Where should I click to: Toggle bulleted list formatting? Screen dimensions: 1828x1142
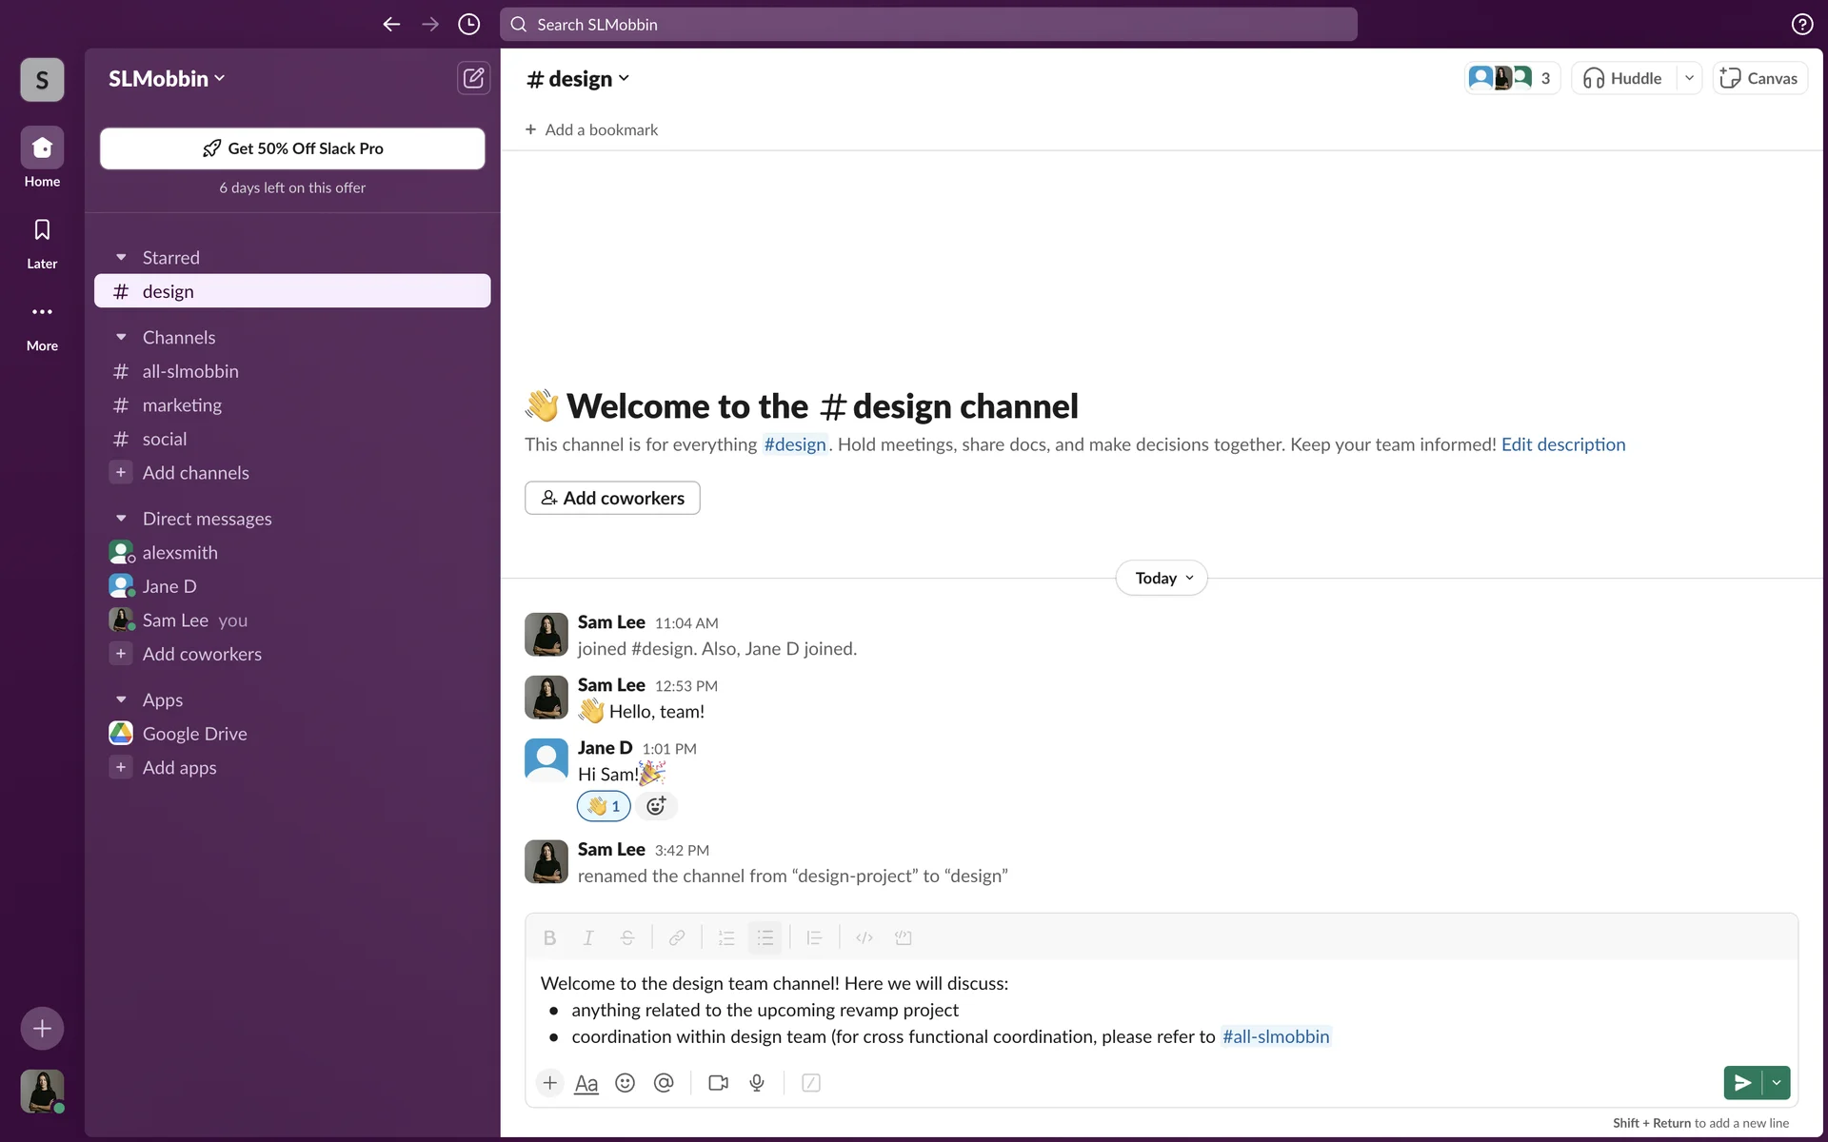[x=765, y=938]
